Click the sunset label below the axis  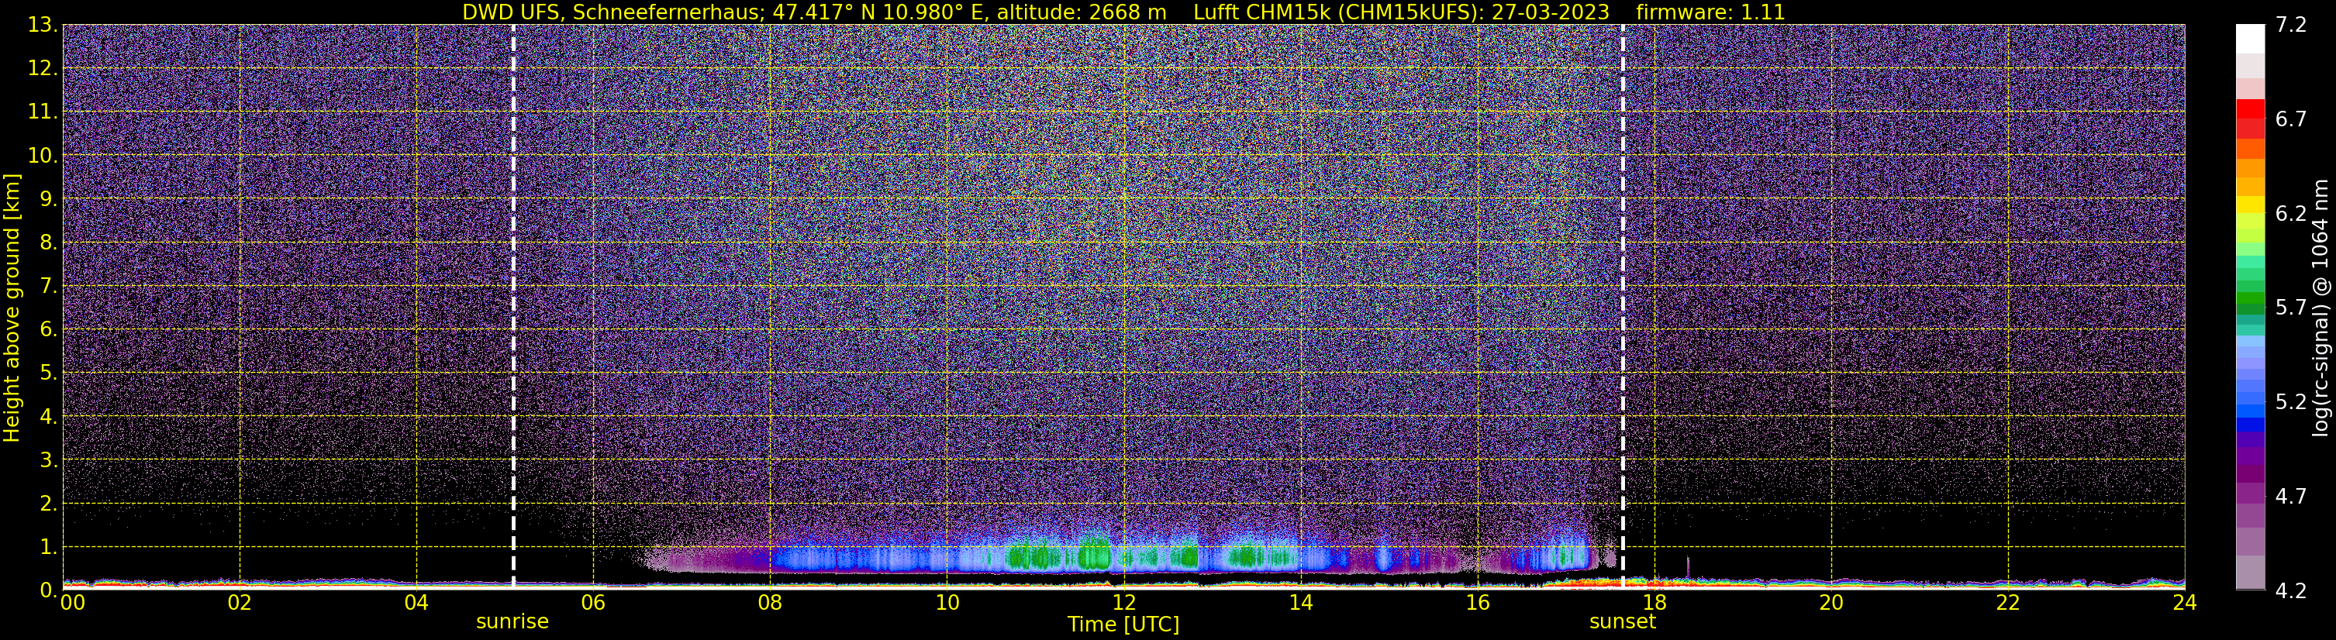1622,622
